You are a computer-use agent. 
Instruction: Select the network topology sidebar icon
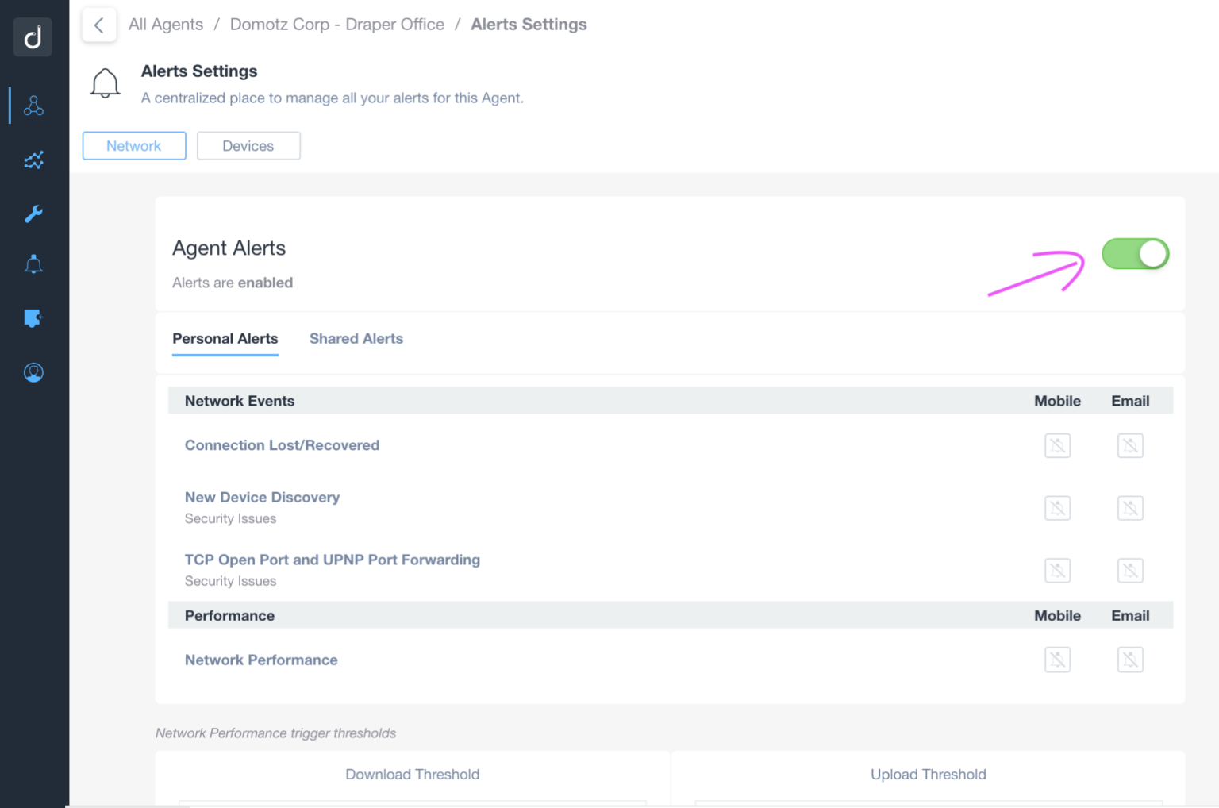click(33, 105)
